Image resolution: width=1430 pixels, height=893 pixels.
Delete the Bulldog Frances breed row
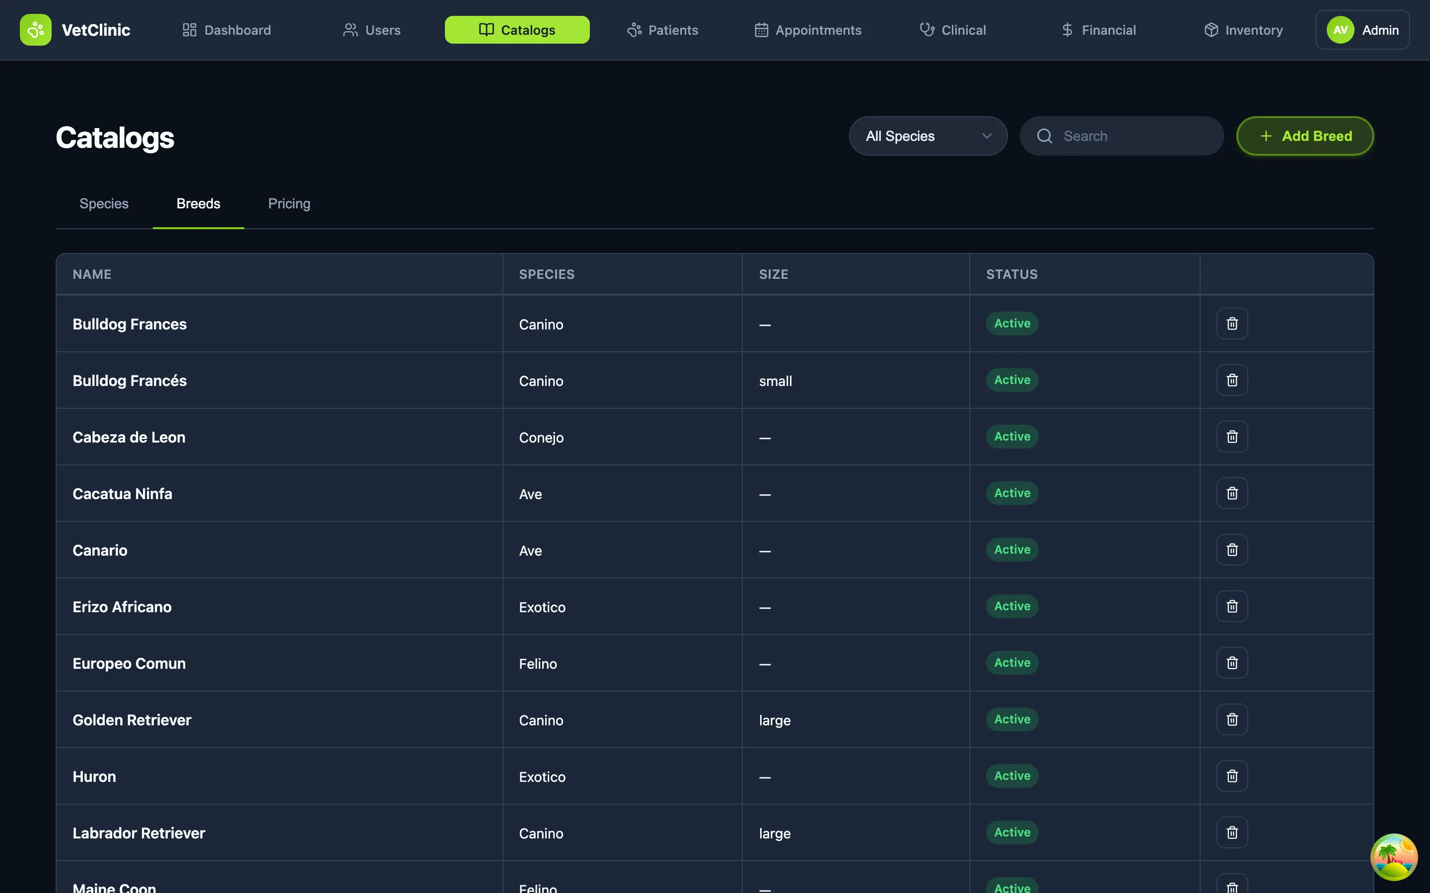[1231, 323]
